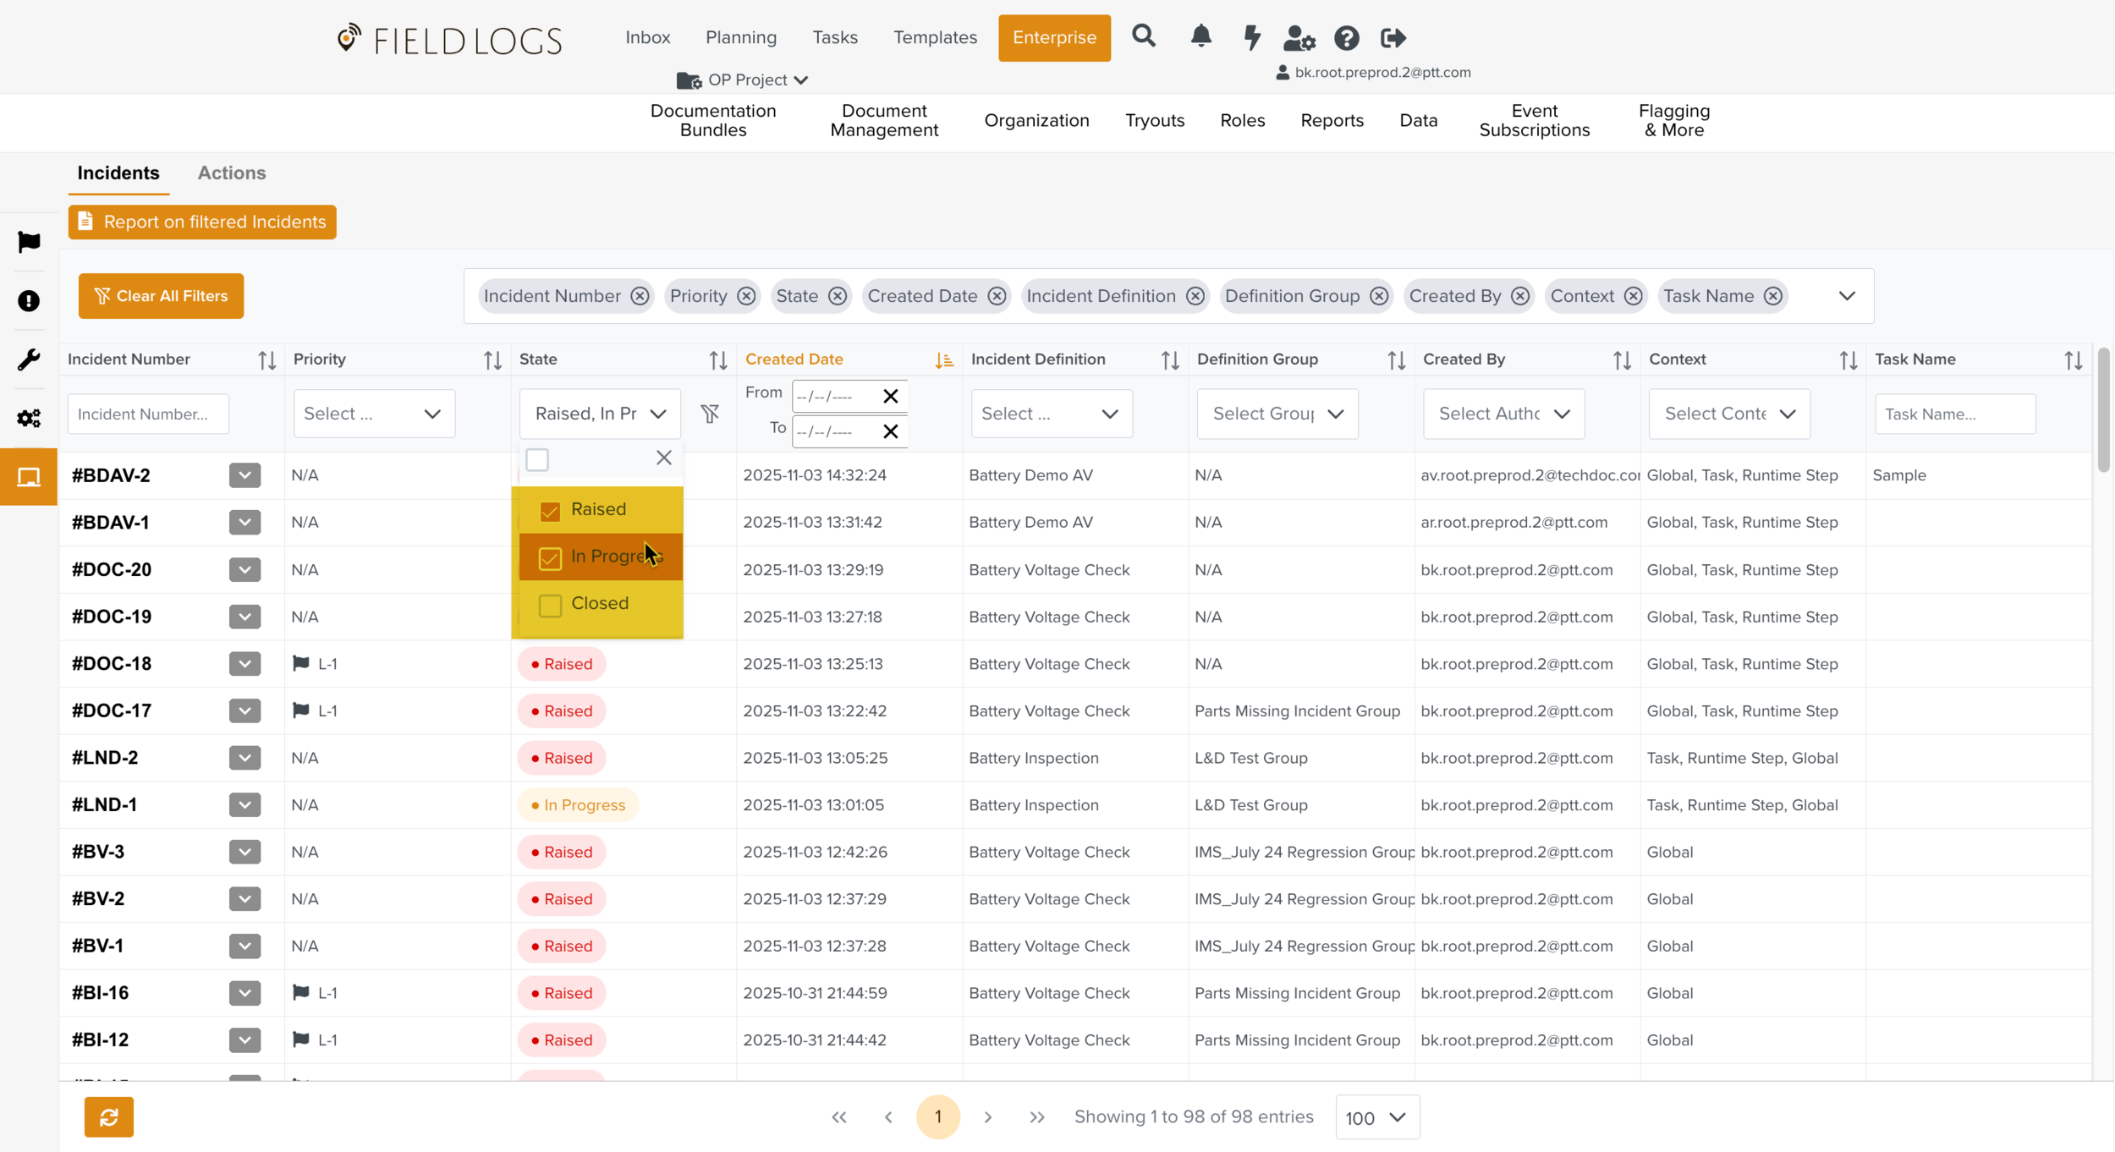Open the Reports menu item
The image size is (2115, 1152).
pos(1332,120)
